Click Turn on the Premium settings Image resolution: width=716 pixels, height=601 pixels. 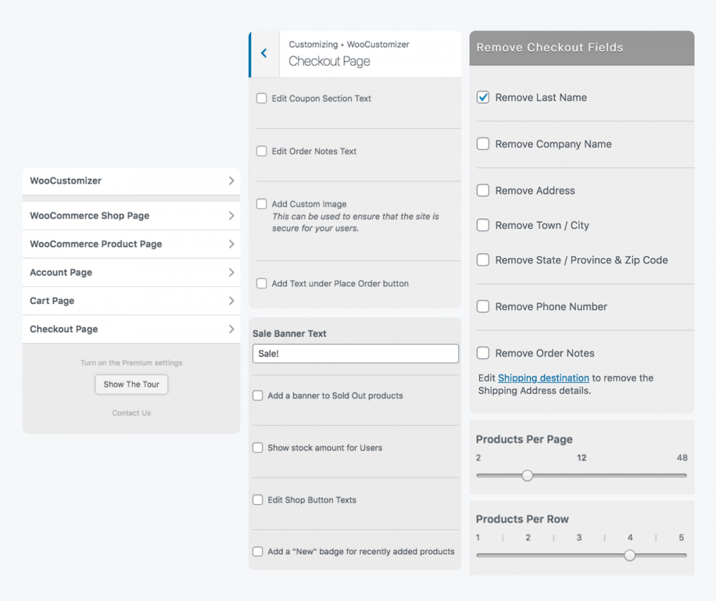pyautogui.click(x=131, y=363)
